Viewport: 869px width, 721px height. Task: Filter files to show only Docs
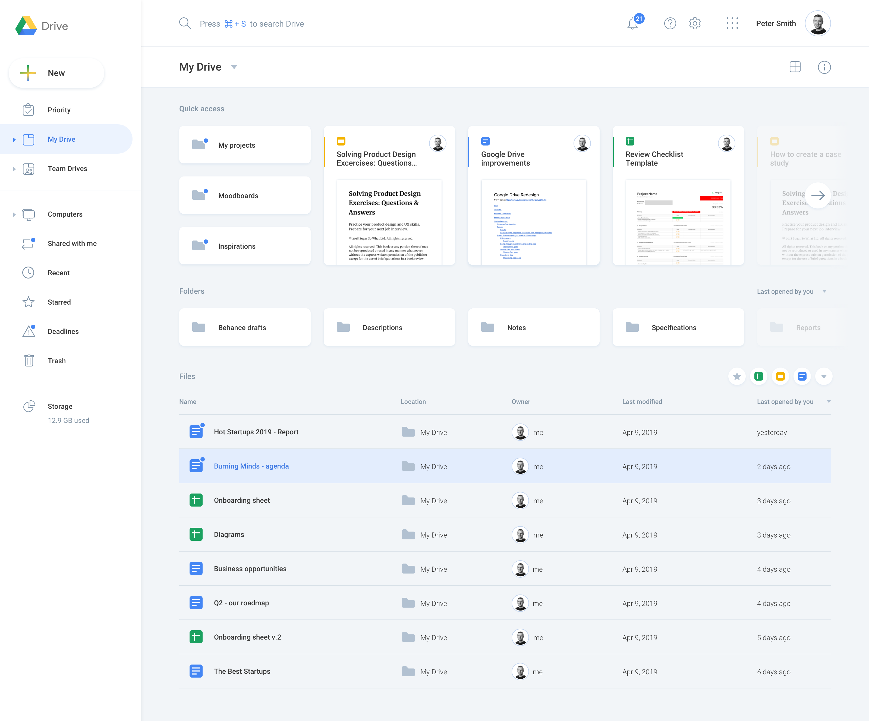802,377
